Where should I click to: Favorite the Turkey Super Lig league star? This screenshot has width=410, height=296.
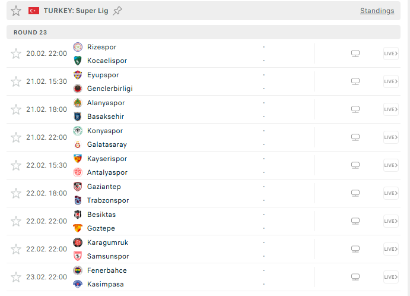[x=16, y=11]
